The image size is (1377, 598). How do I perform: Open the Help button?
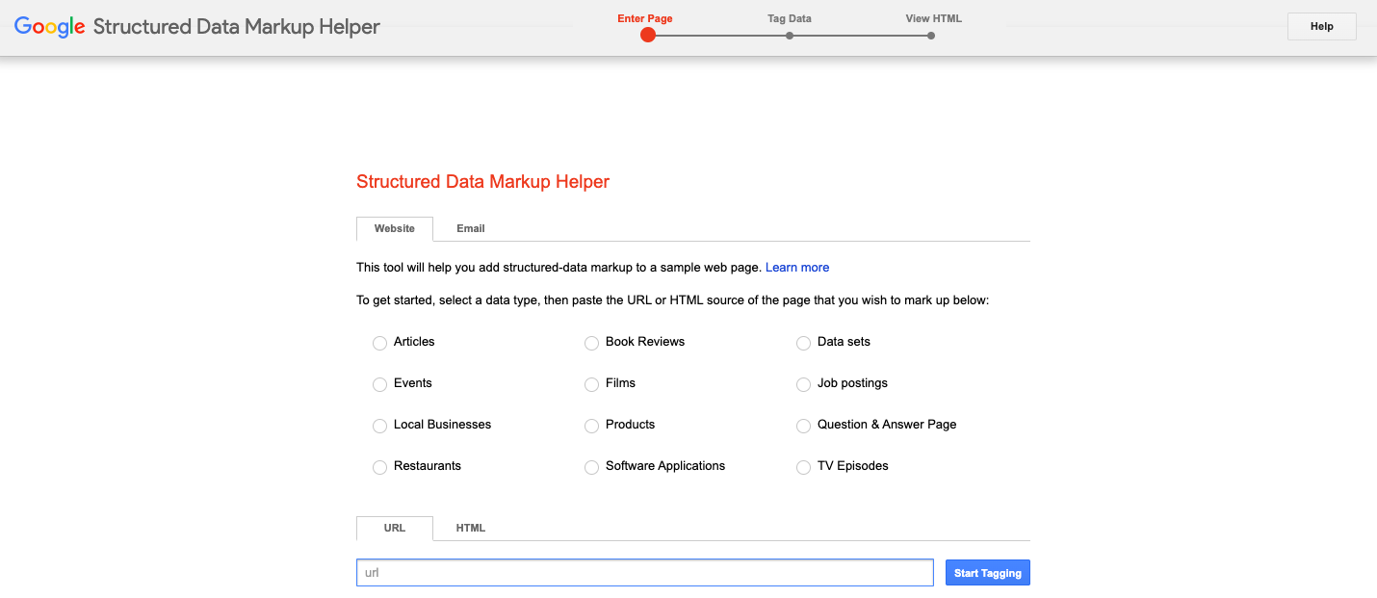1322,26
